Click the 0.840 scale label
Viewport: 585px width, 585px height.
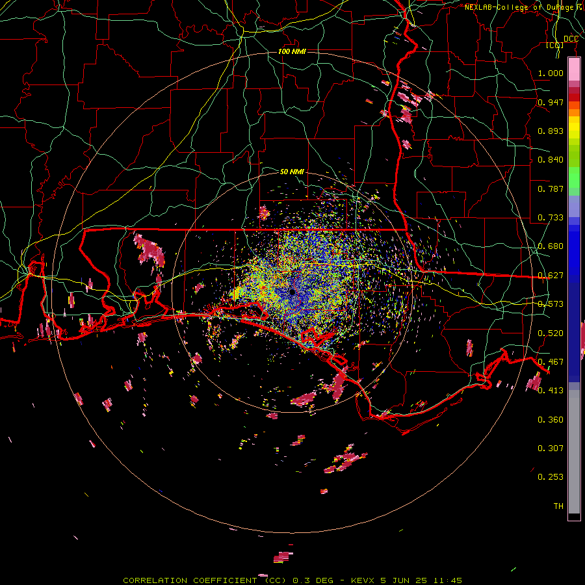tap(551, 160)
